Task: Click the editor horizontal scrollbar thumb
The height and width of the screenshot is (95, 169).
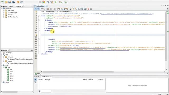Action: 78,72
